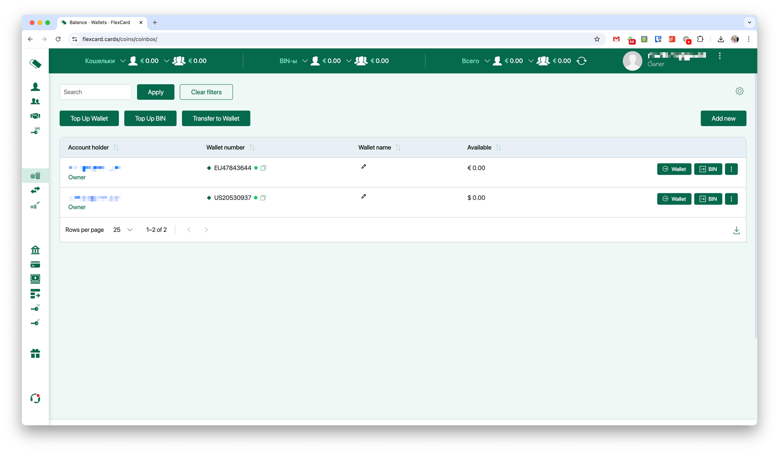Click the transfer arrows icon in sidebar
The height and width of the screenshot is (454, 779).
pos(35,190)
